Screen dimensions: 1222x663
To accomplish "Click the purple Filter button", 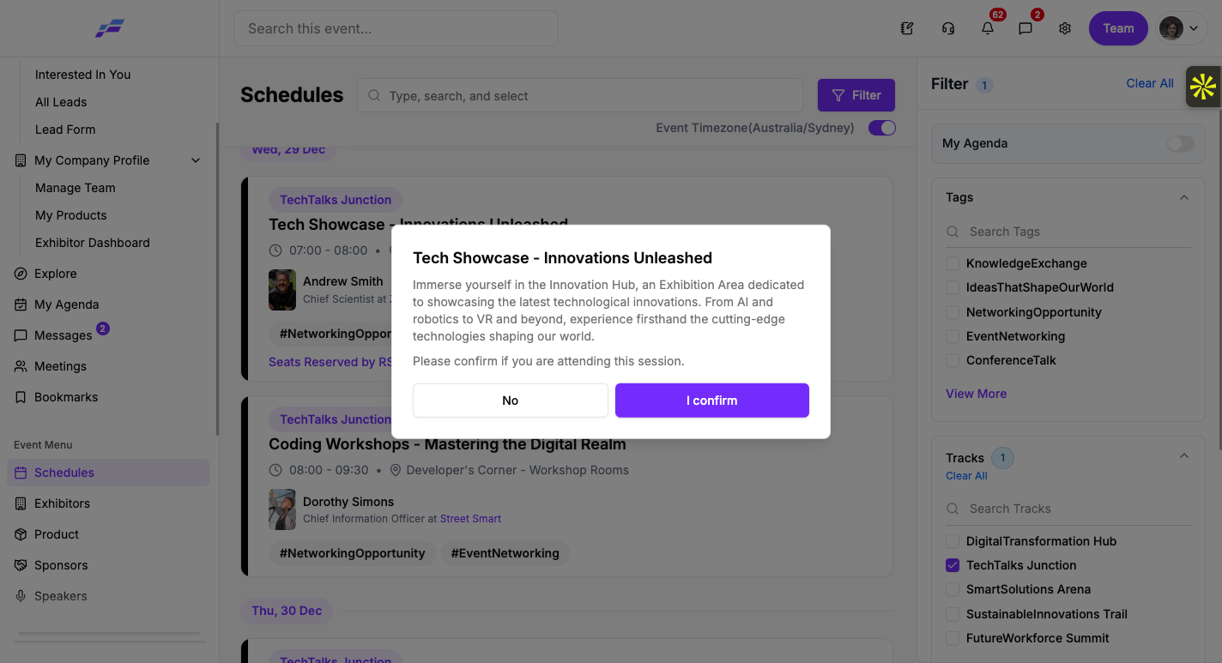I will coord(856,95).
